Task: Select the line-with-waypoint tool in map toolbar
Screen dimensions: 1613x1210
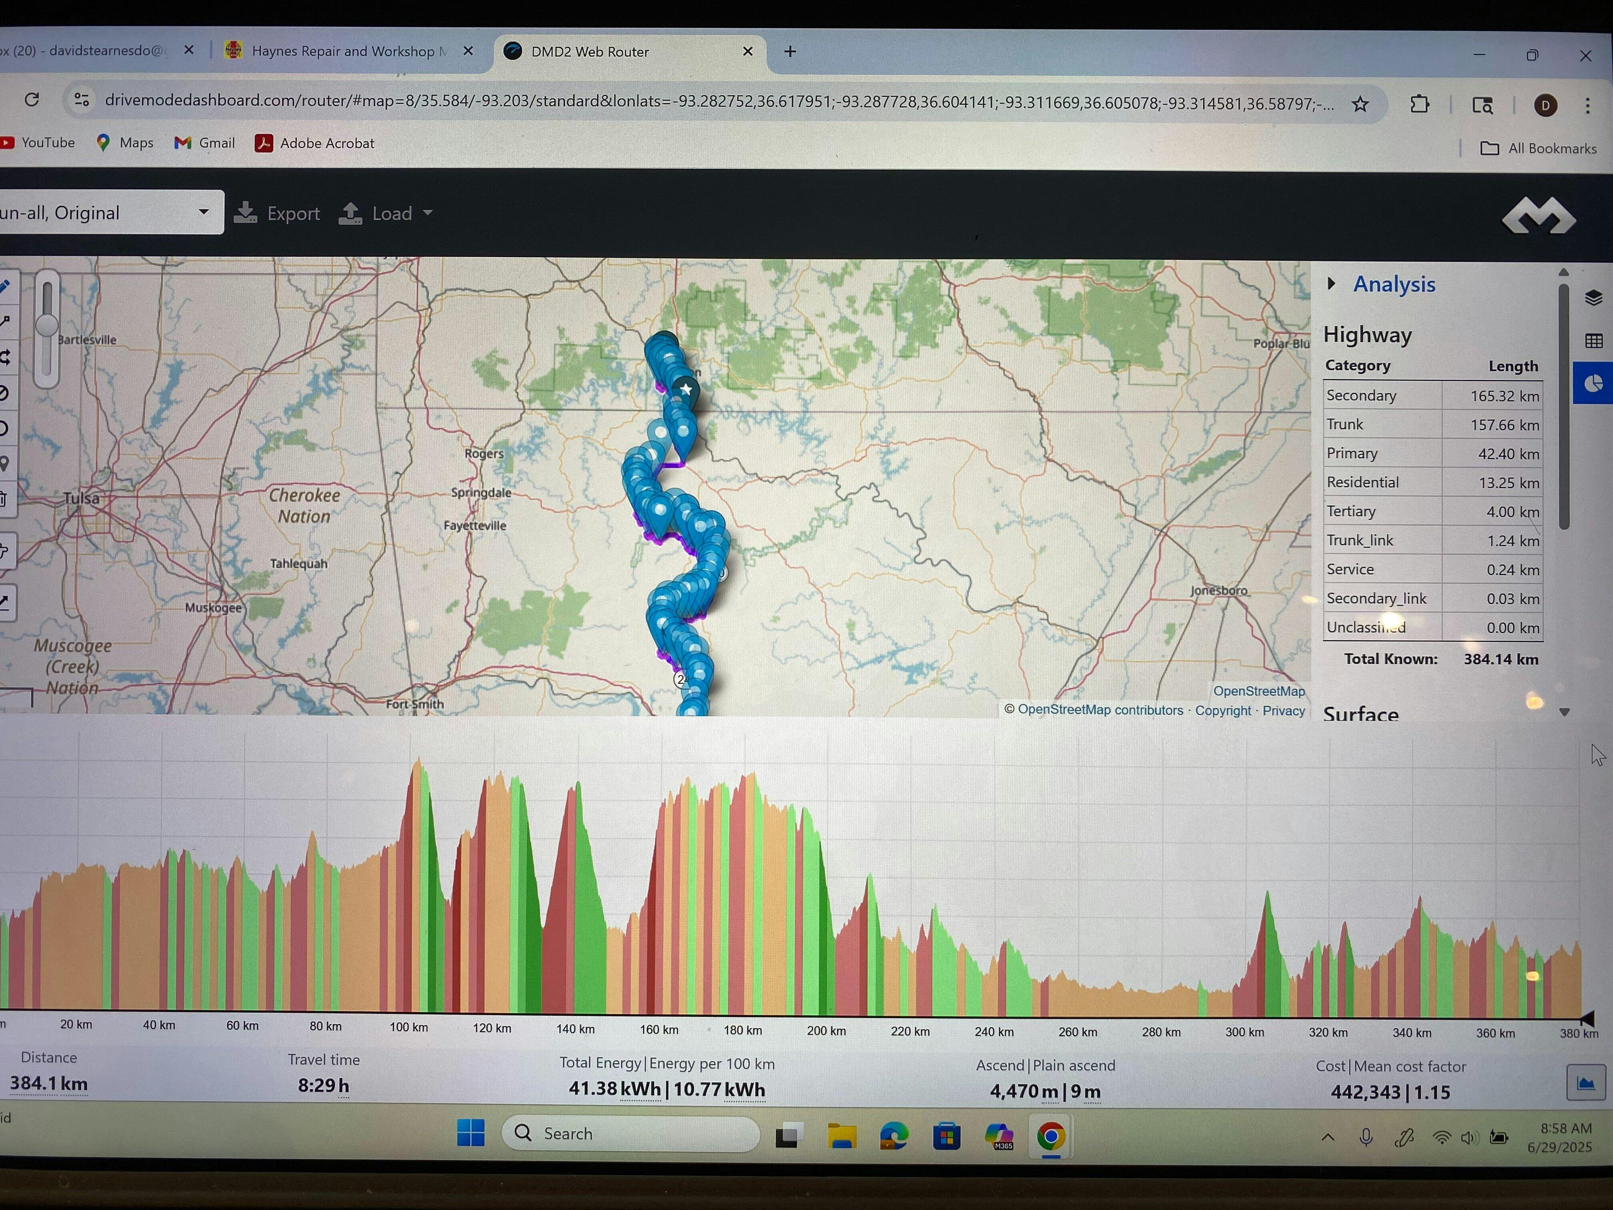Action: point(5,321)
